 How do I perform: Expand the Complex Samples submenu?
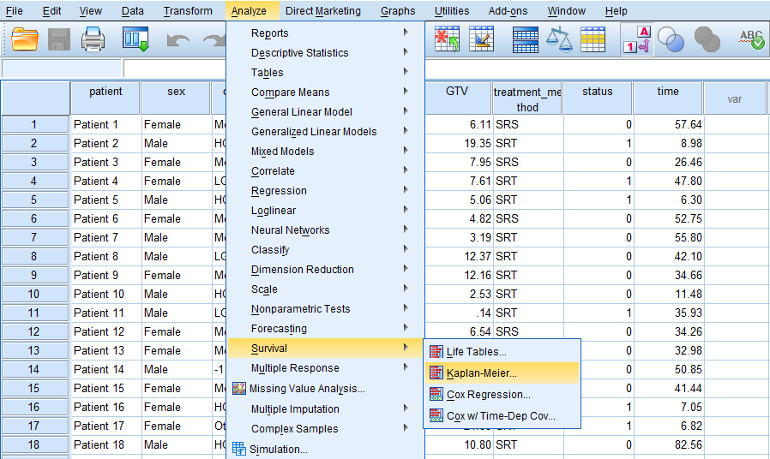click(325, 428)
